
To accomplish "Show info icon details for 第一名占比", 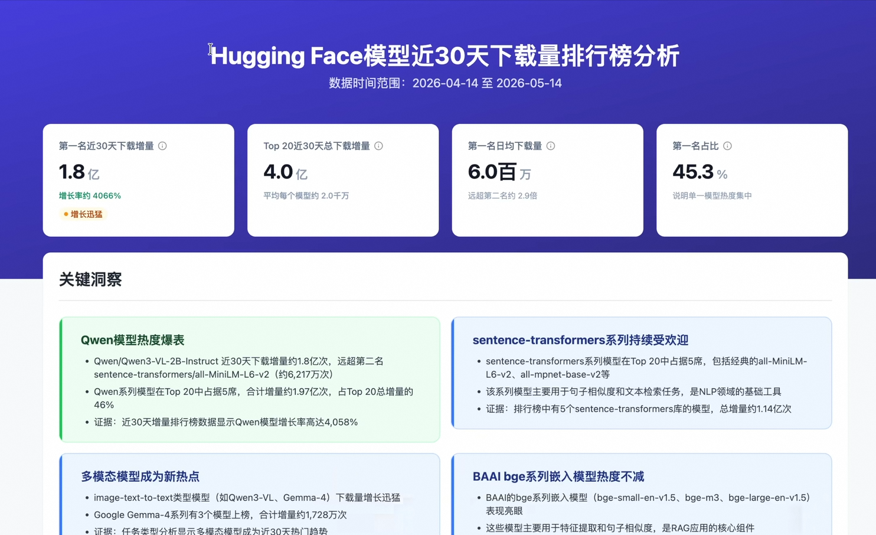I will [x=727, y=146].
